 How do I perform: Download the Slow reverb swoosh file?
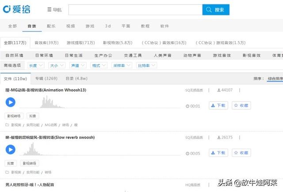(218, 153)
